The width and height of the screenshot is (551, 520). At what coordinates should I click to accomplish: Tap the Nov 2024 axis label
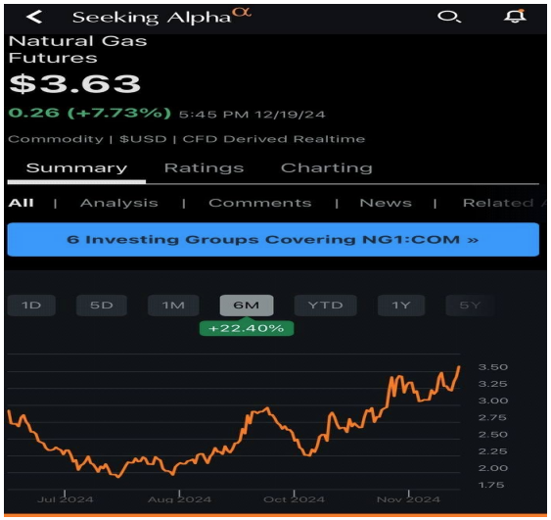coord(408,499)
